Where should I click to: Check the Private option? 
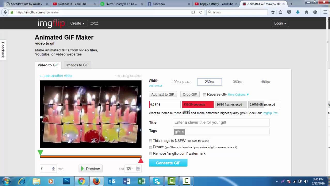coord(150,147)
